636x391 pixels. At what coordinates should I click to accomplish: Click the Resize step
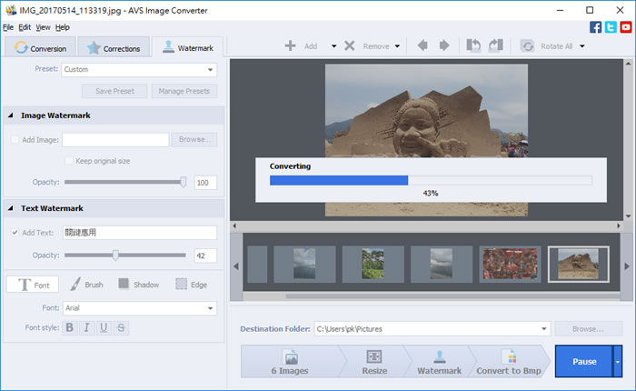[x=374, y=361]
